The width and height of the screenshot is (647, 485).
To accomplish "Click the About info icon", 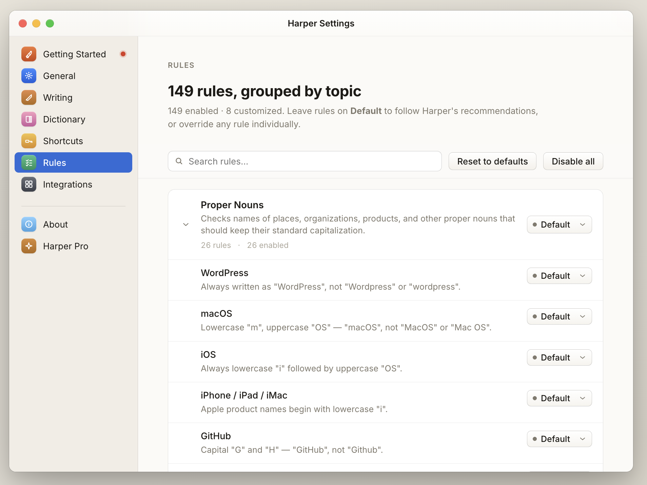I will click(x=29, y=225).
